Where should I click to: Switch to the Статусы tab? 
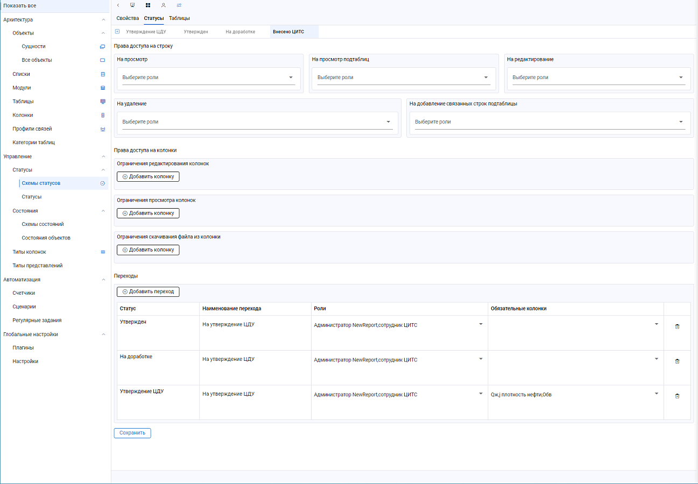click(154, 18)
